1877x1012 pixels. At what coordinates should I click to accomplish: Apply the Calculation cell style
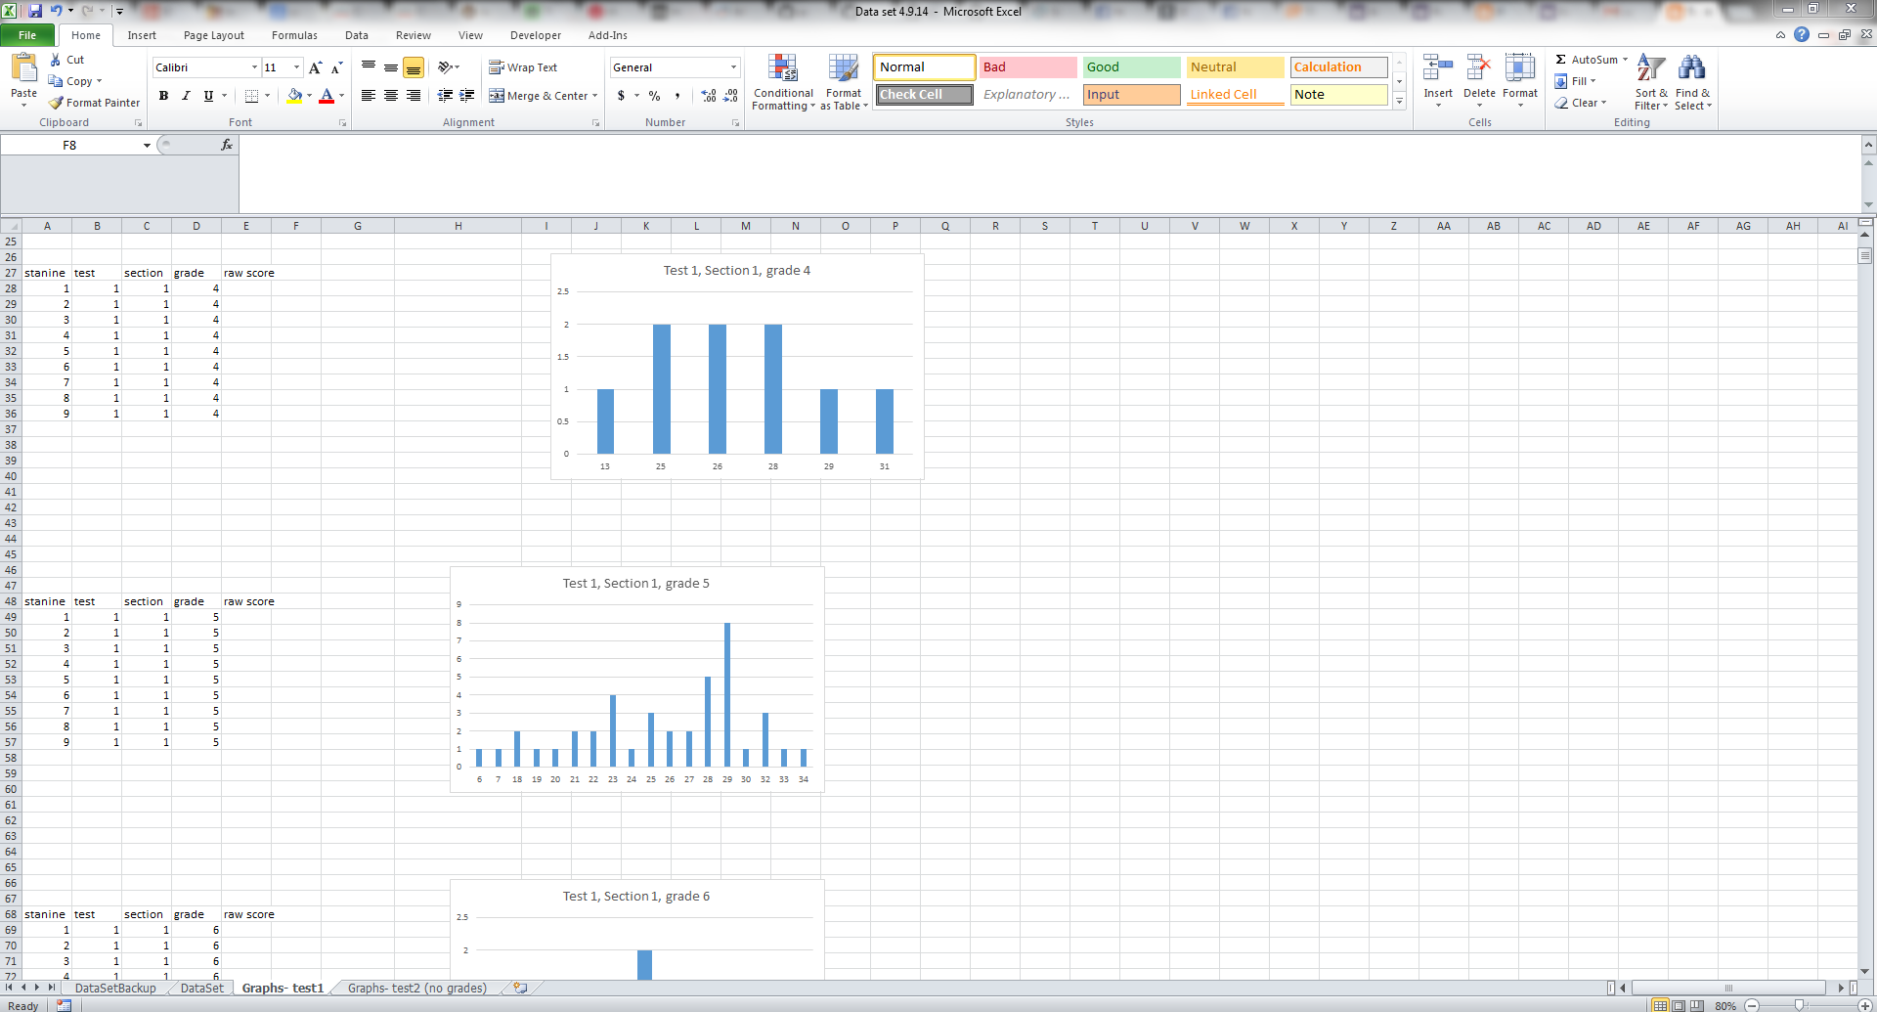click(x=1338, y=67)
